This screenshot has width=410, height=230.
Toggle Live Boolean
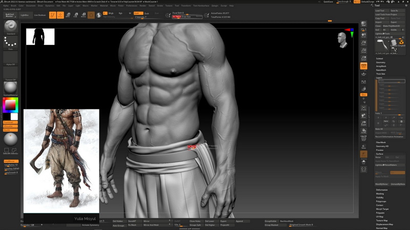(x=40, y=15)
